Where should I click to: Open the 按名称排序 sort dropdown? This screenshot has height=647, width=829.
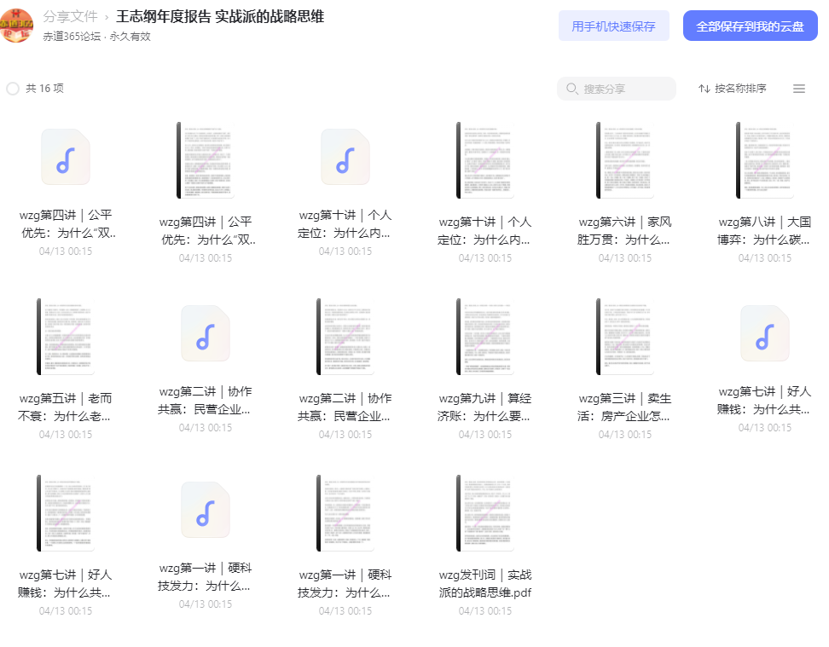[733, 89]
